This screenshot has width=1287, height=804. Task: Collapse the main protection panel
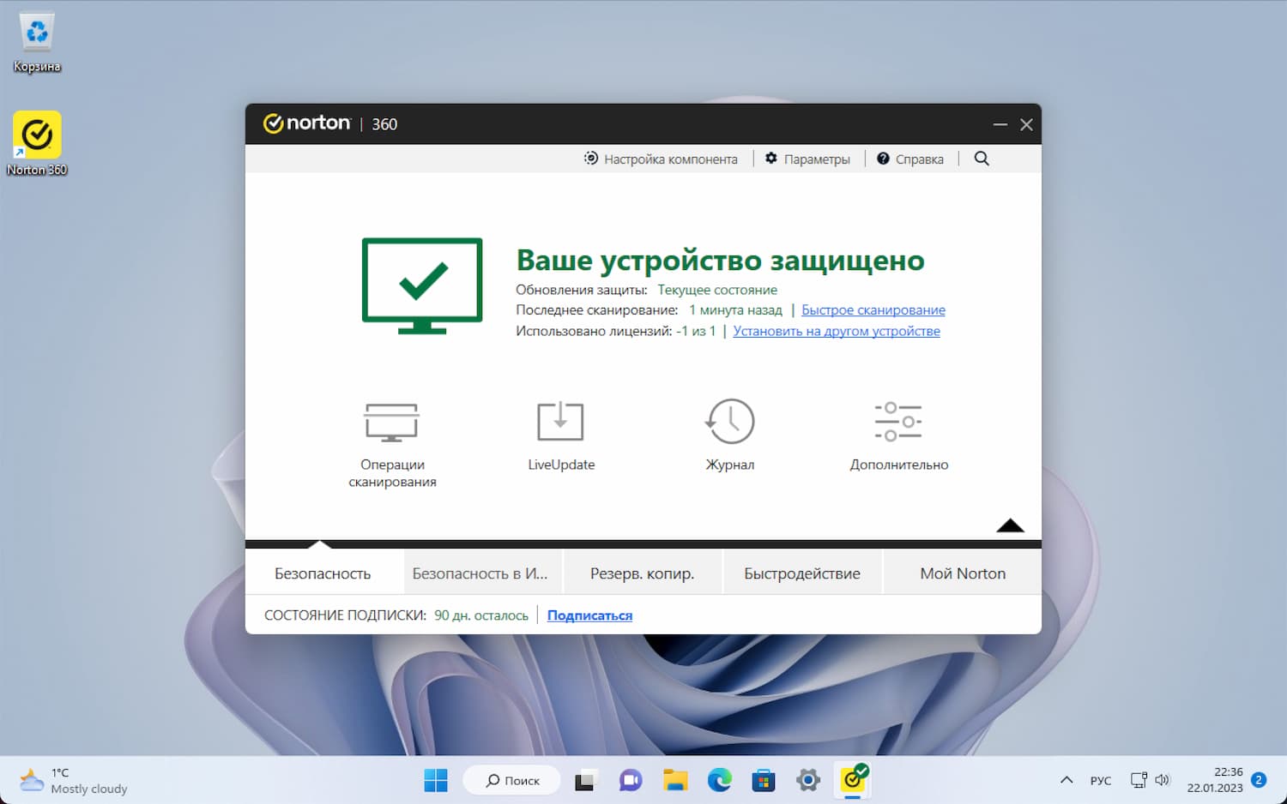pos(1010,525)
